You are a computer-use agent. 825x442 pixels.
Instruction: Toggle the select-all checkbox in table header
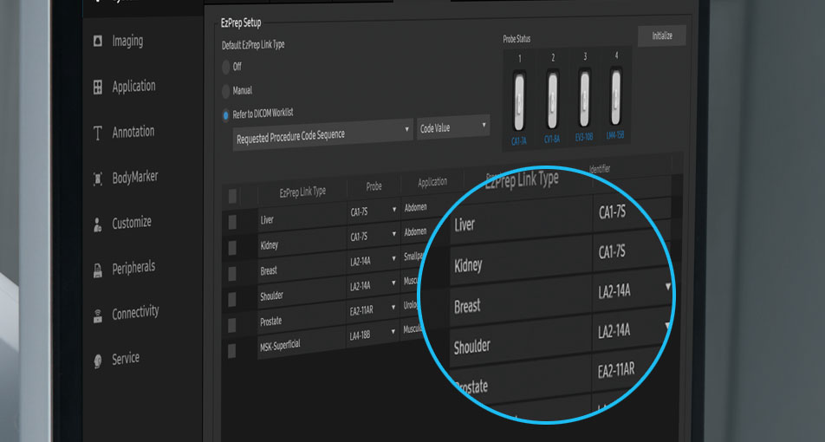pos(231,196)
